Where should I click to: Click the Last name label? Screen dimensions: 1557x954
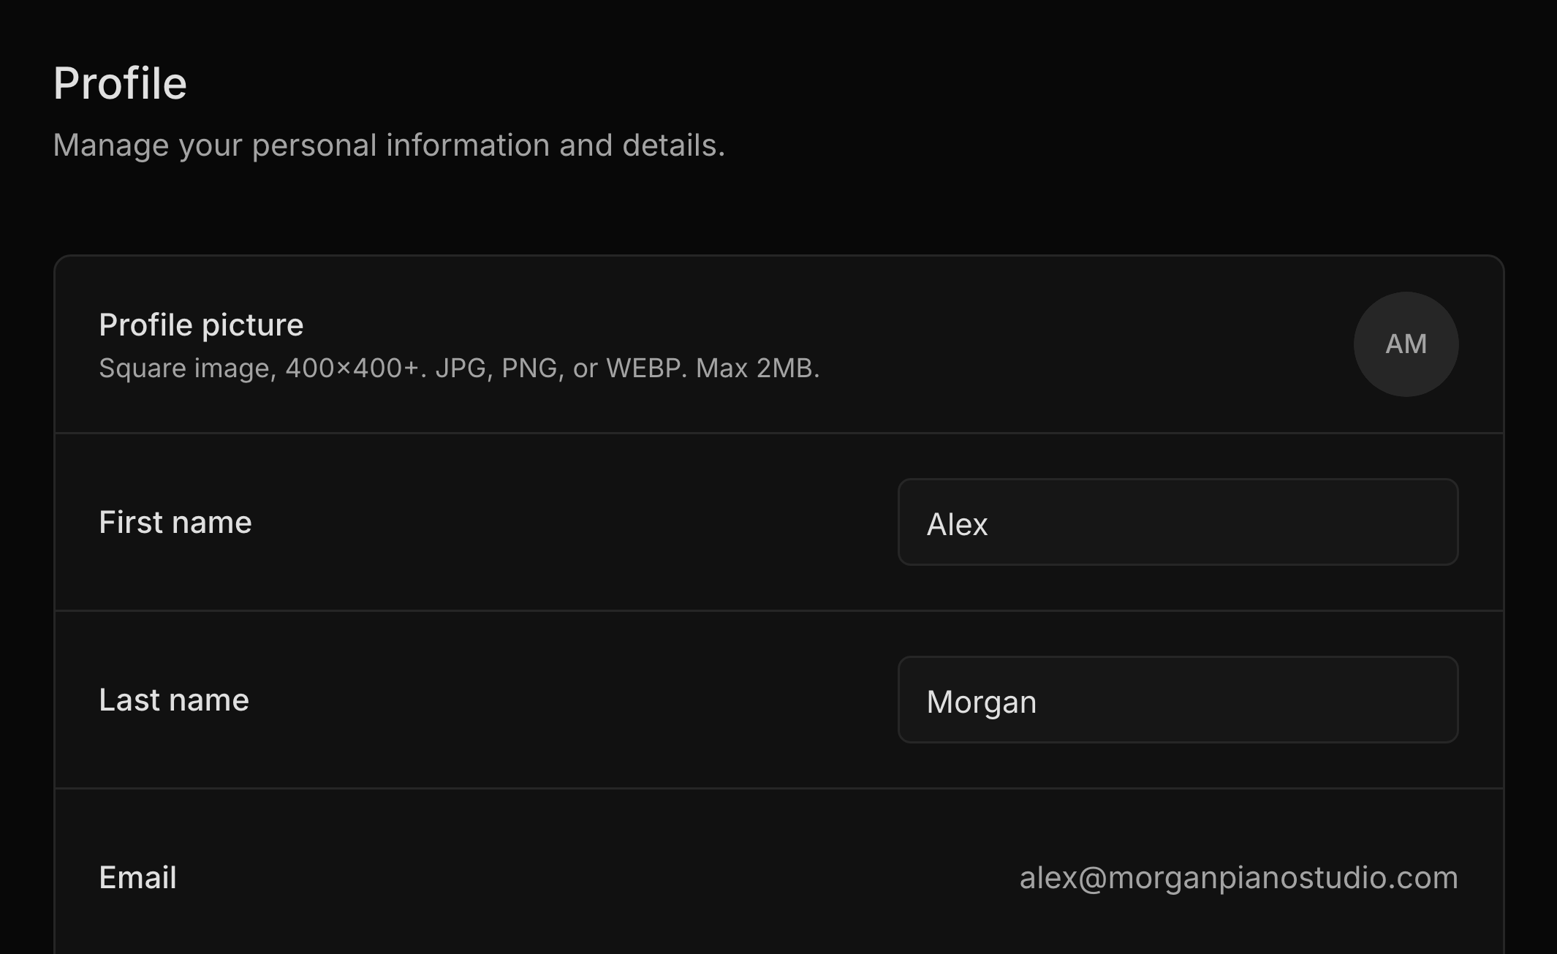click(174, 700)
